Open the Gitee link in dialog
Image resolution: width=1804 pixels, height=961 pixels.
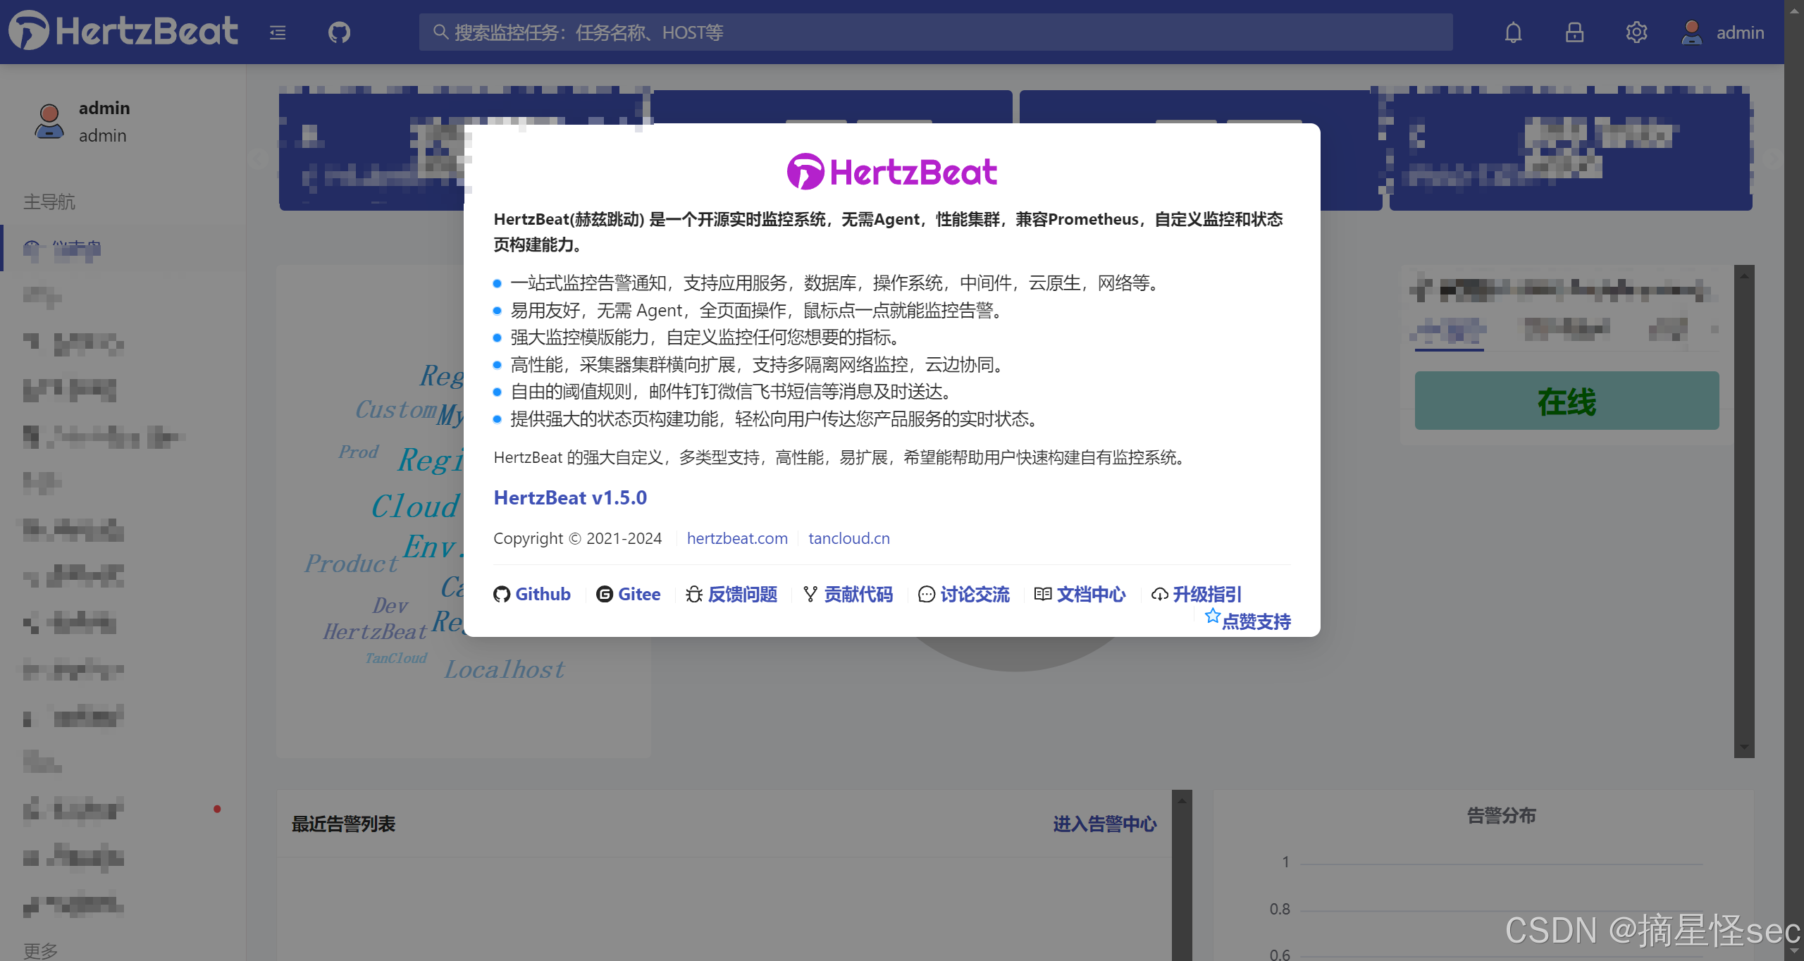click(x=629, y=594)
